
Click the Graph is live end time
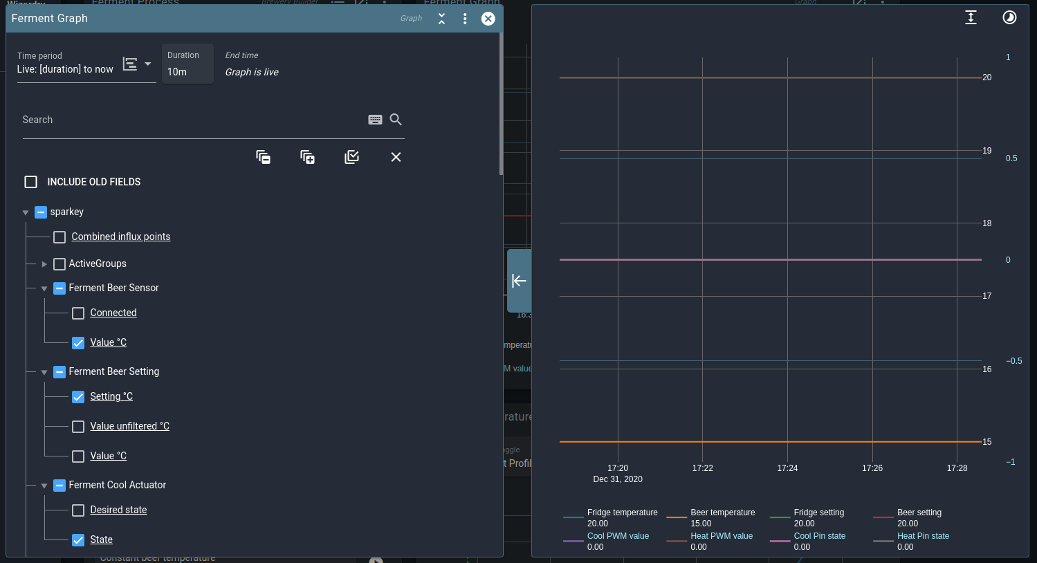(252, 72)
